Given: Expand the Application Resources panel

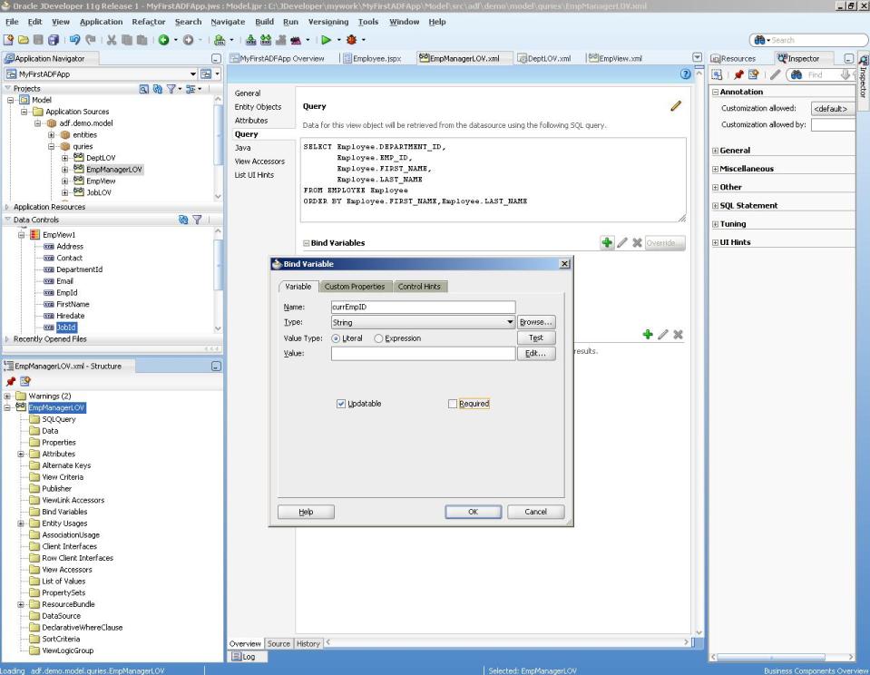Looking at the screenshot, I should pos(6,207).
